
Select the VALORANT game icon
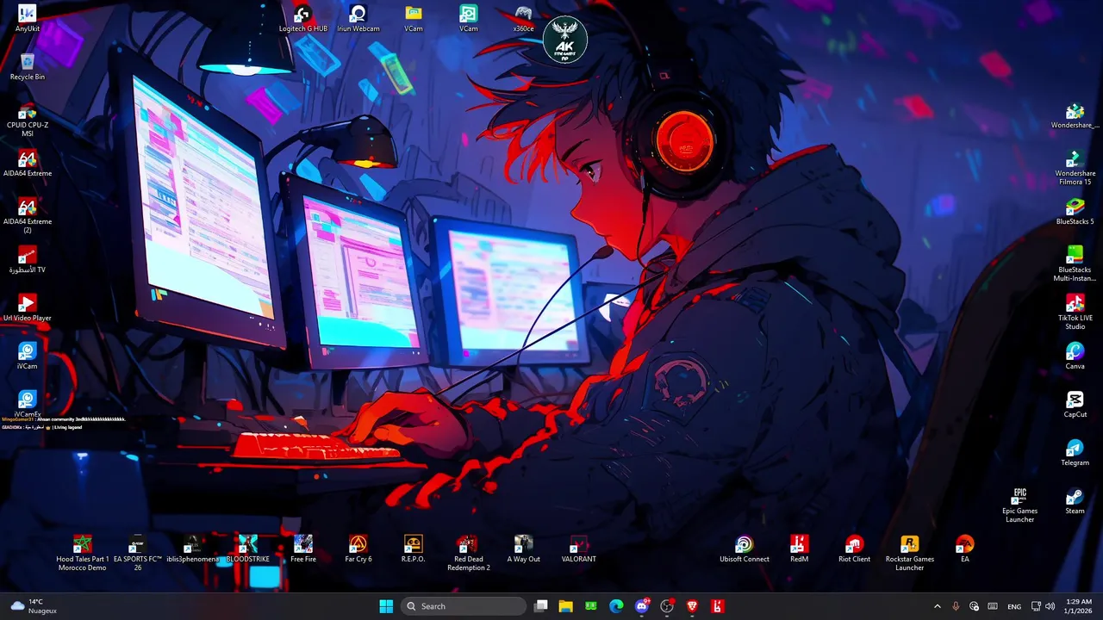579,549
